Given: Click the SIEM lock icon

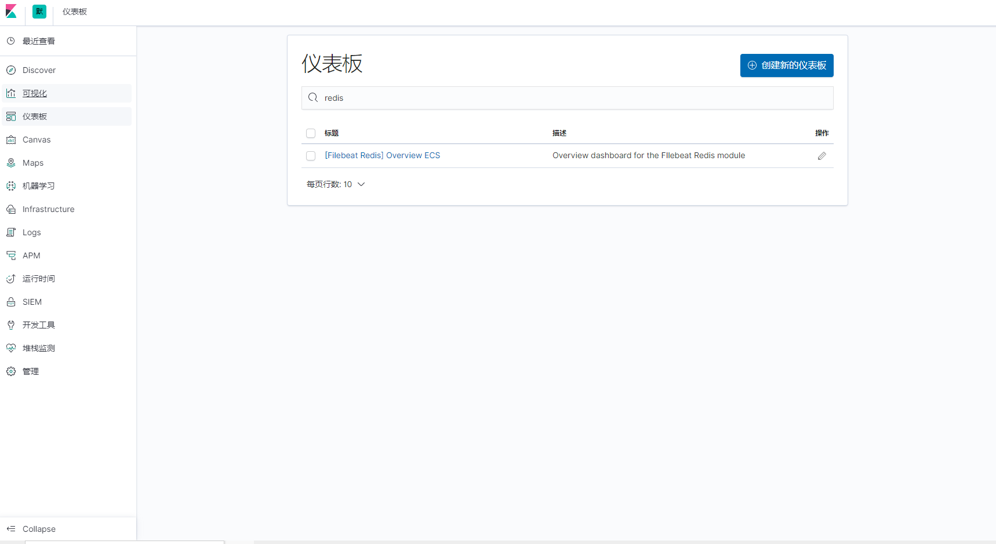Looking at the screenshot, I should [x=11, y=302].
